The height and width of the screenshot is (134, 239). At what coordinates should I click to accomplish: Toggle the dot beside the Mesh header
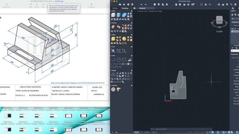tap(131, 35)
